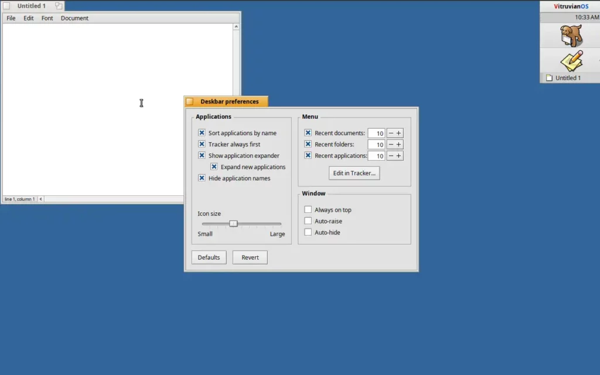The image size is (600, 375).
Task: Click the zoom icon on Untitled 1 title tab
Action: point(59,6)
